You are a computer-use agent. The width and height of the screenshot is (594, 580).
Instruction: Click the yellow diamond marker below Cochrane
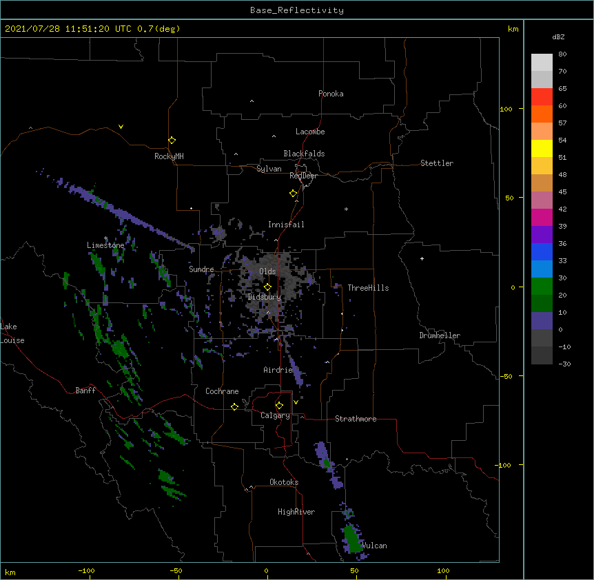coord(234,406)
